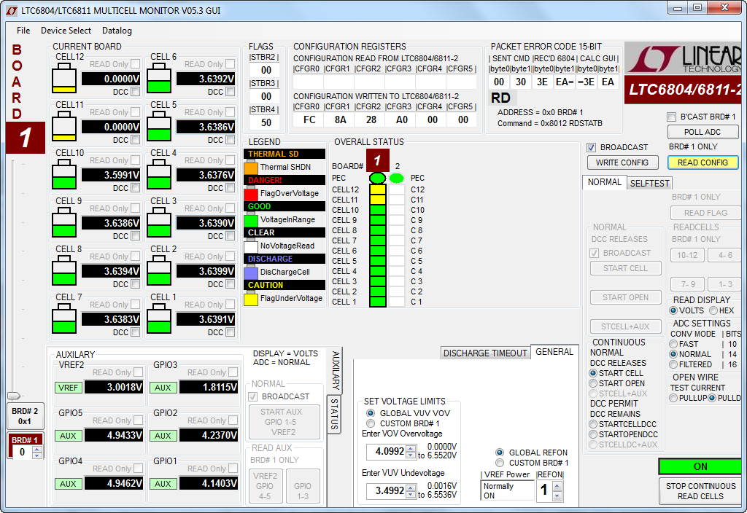Click the BRD# 2 0x1 button
This screenshot has height=513, width=747.
click(x=25, y=416)
